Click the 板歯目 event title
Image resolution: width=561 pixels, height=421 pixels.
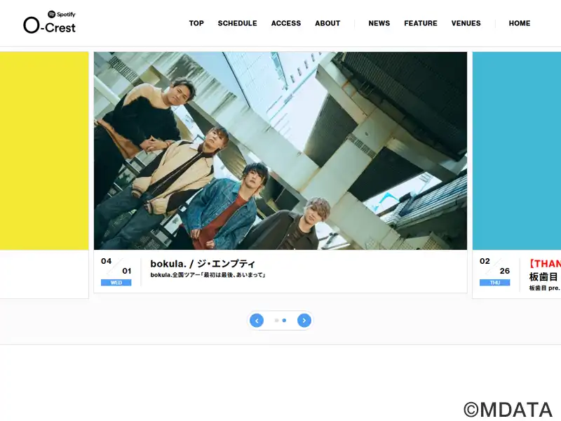pyautogui.click(x=544, y=276)
